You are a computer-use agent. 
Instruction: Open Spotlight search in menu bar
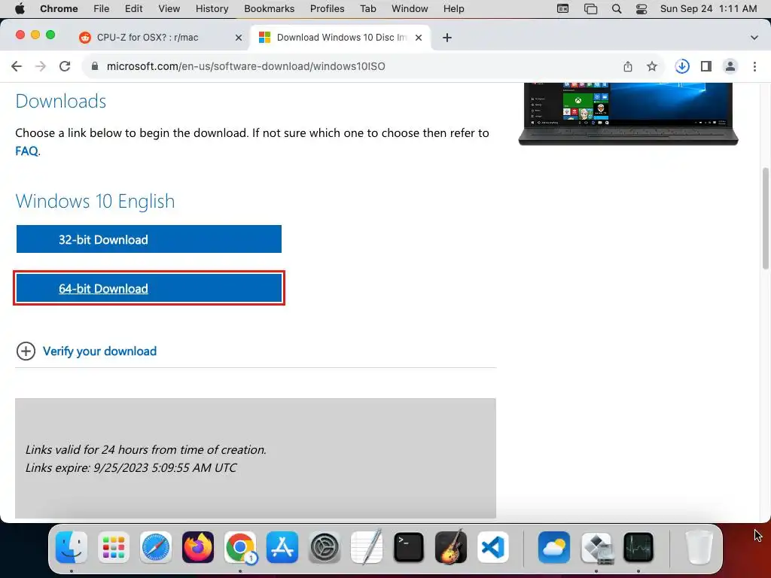[x=616, y=9]
